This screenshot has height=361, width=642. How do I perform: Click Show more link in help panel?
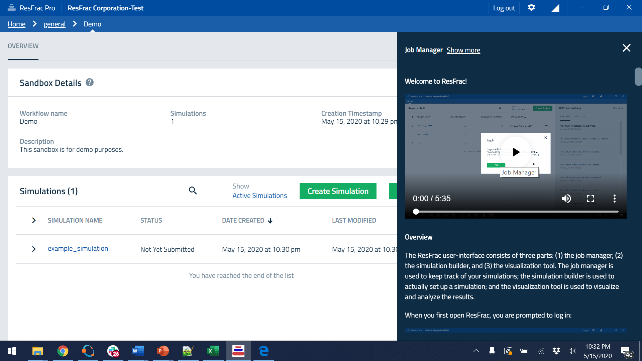(x=463, y=50)
